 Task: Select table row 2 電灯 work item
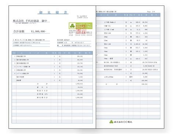tap(52, 60)
